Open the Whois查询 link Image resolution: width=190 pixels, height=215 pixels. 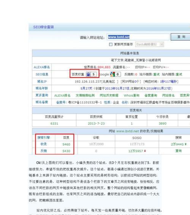(x=131, y=96)
